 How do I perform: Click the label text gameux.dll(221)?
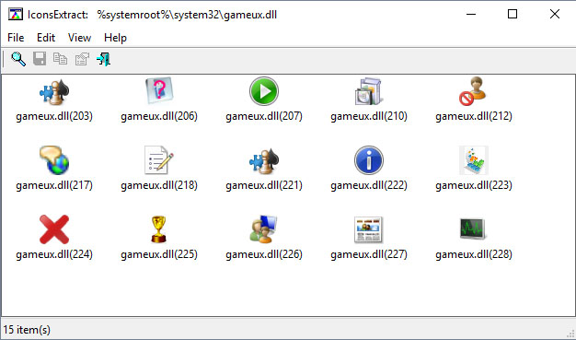(264, 185)
